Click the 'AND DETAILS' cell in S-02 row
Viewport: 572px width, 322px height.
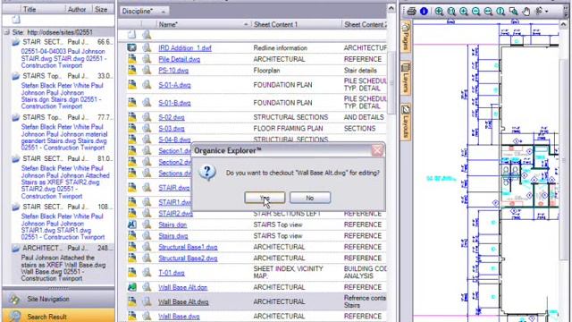[364, 117]
